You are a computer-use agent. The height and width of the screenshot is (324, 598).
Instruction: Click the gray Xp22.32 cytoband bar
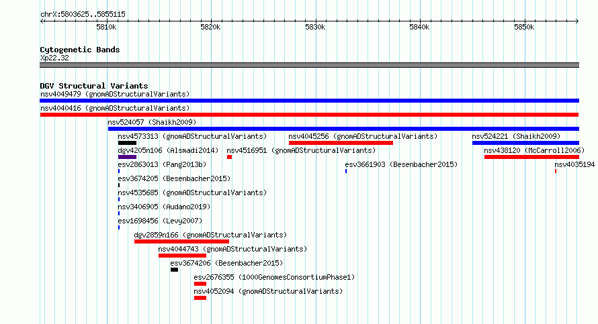pyautogui.click(x=309, y=65)
